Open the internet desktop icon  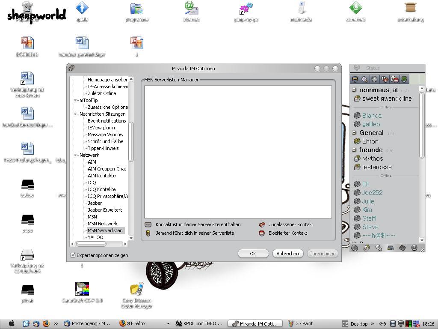[191, 12]
